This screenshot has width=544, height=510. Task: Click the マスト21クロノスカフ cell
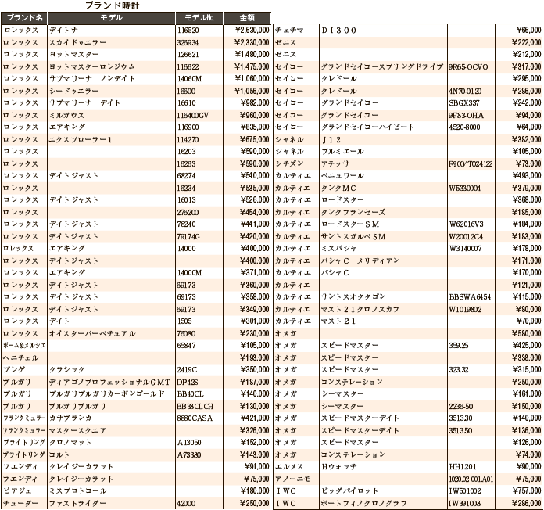[360, 309]
